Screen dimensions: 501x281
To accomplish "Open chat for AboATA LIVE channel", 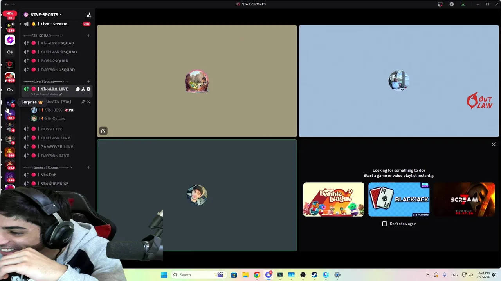I will click(x=78, y=89).
